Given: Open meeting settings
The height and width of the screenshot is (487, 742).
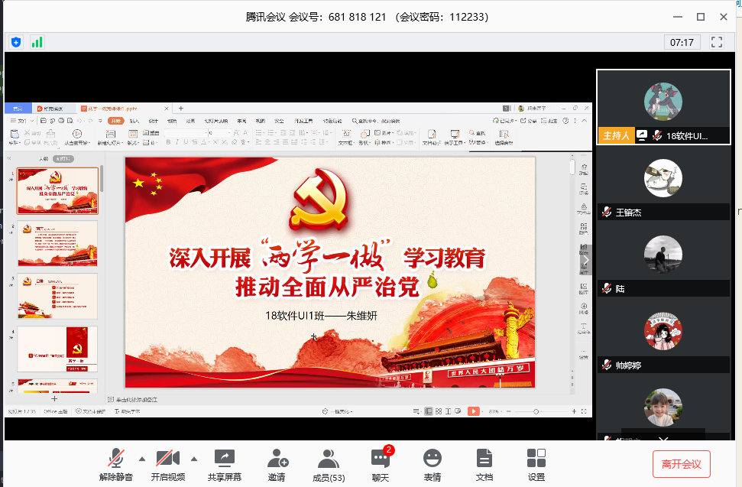Looking at the screenshot, I should tap(536, 464).
